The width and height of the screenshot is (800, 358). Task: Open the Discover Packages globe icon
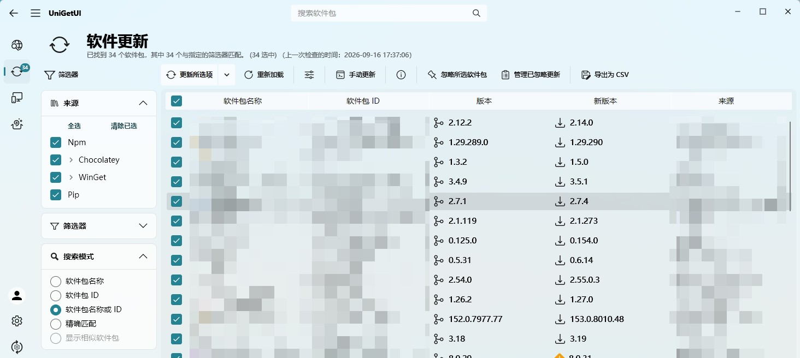coord(17,45)
